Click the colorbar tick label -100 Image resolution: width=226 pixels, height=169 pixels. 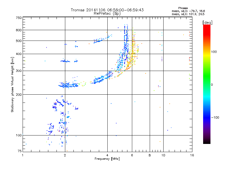point(216,117)
